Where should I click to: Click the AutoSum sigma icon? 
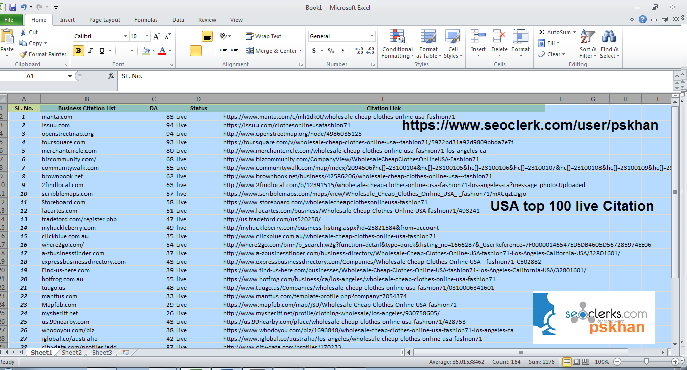542,32
